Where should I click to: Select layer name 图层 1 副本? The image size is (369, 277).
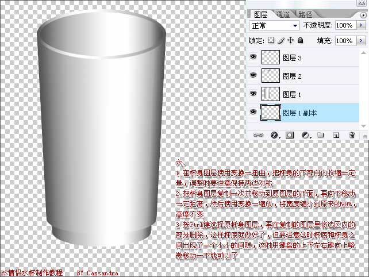click(x=300, y=113)
